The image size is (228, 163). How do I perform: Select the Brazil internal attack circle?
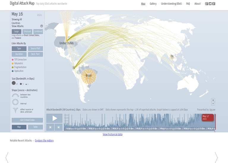coord(88,76)
